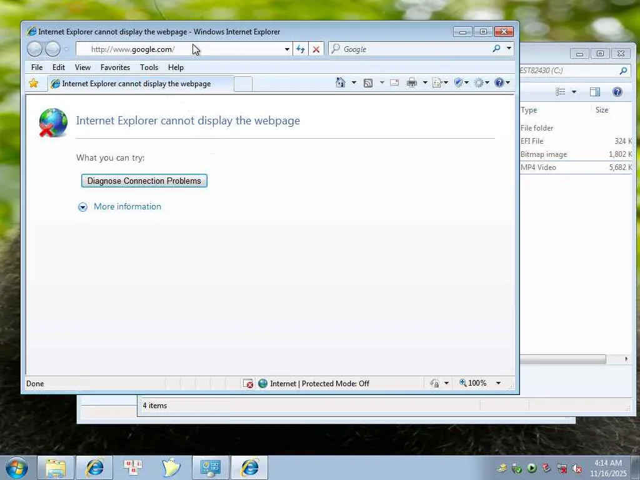Open the Help question mark icon
The width and height of the screenshot is (640, 480).
point(499,83)
